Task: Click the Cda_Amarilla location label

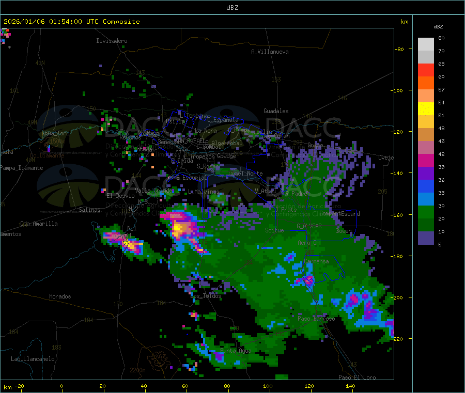Action: tap(39, 224)
